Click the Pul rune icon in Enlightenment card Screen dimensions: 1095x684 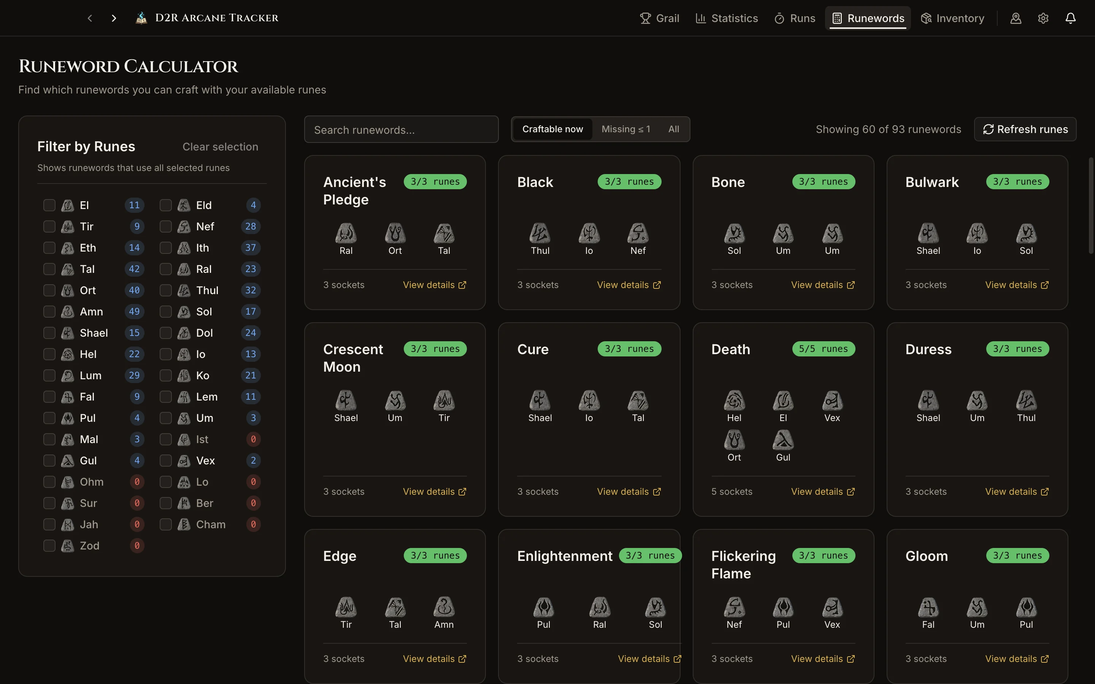543,607
